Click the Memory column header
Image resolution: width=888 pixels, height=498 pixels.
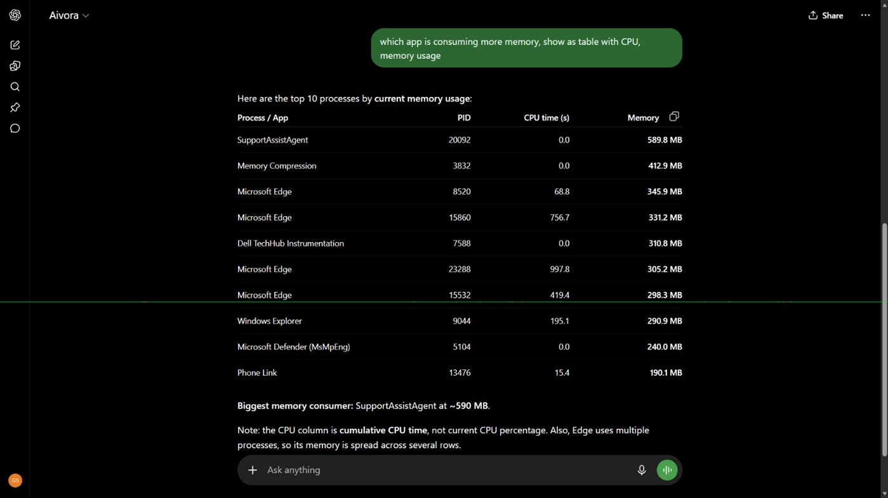643,118
